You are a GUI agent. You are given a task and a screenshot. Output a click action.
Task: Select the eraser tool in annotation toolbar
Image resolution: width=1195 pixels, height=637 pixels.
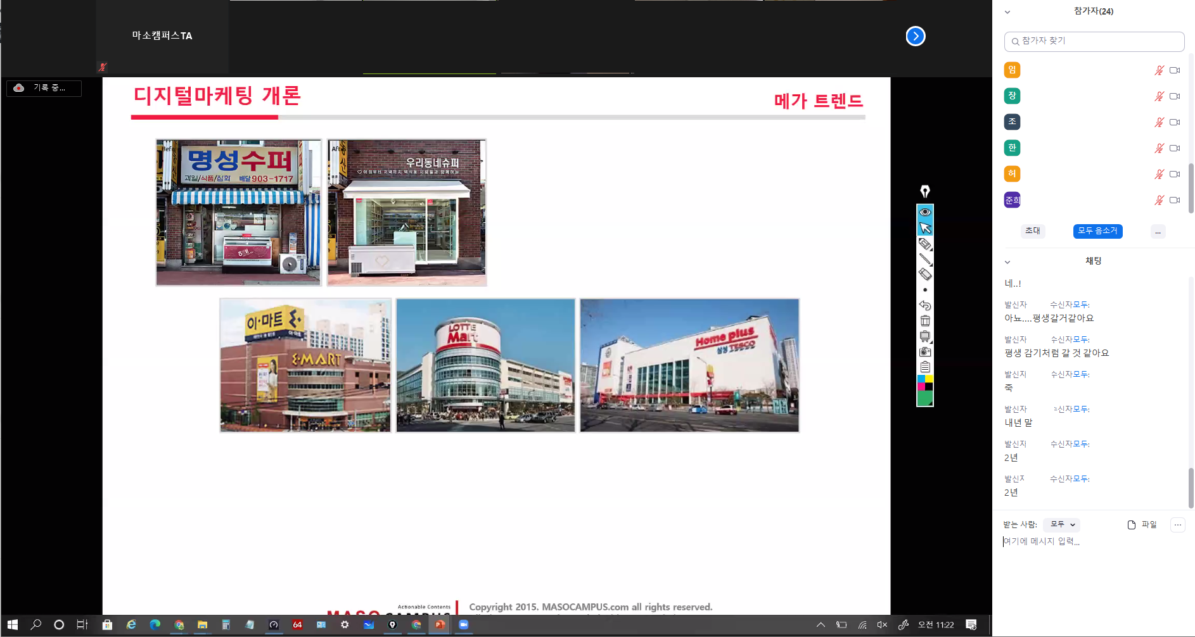[925, 274]
